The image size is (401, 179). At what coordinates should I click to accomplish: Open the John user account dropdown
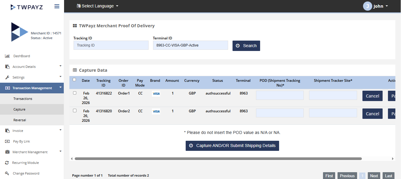[375, 6]
